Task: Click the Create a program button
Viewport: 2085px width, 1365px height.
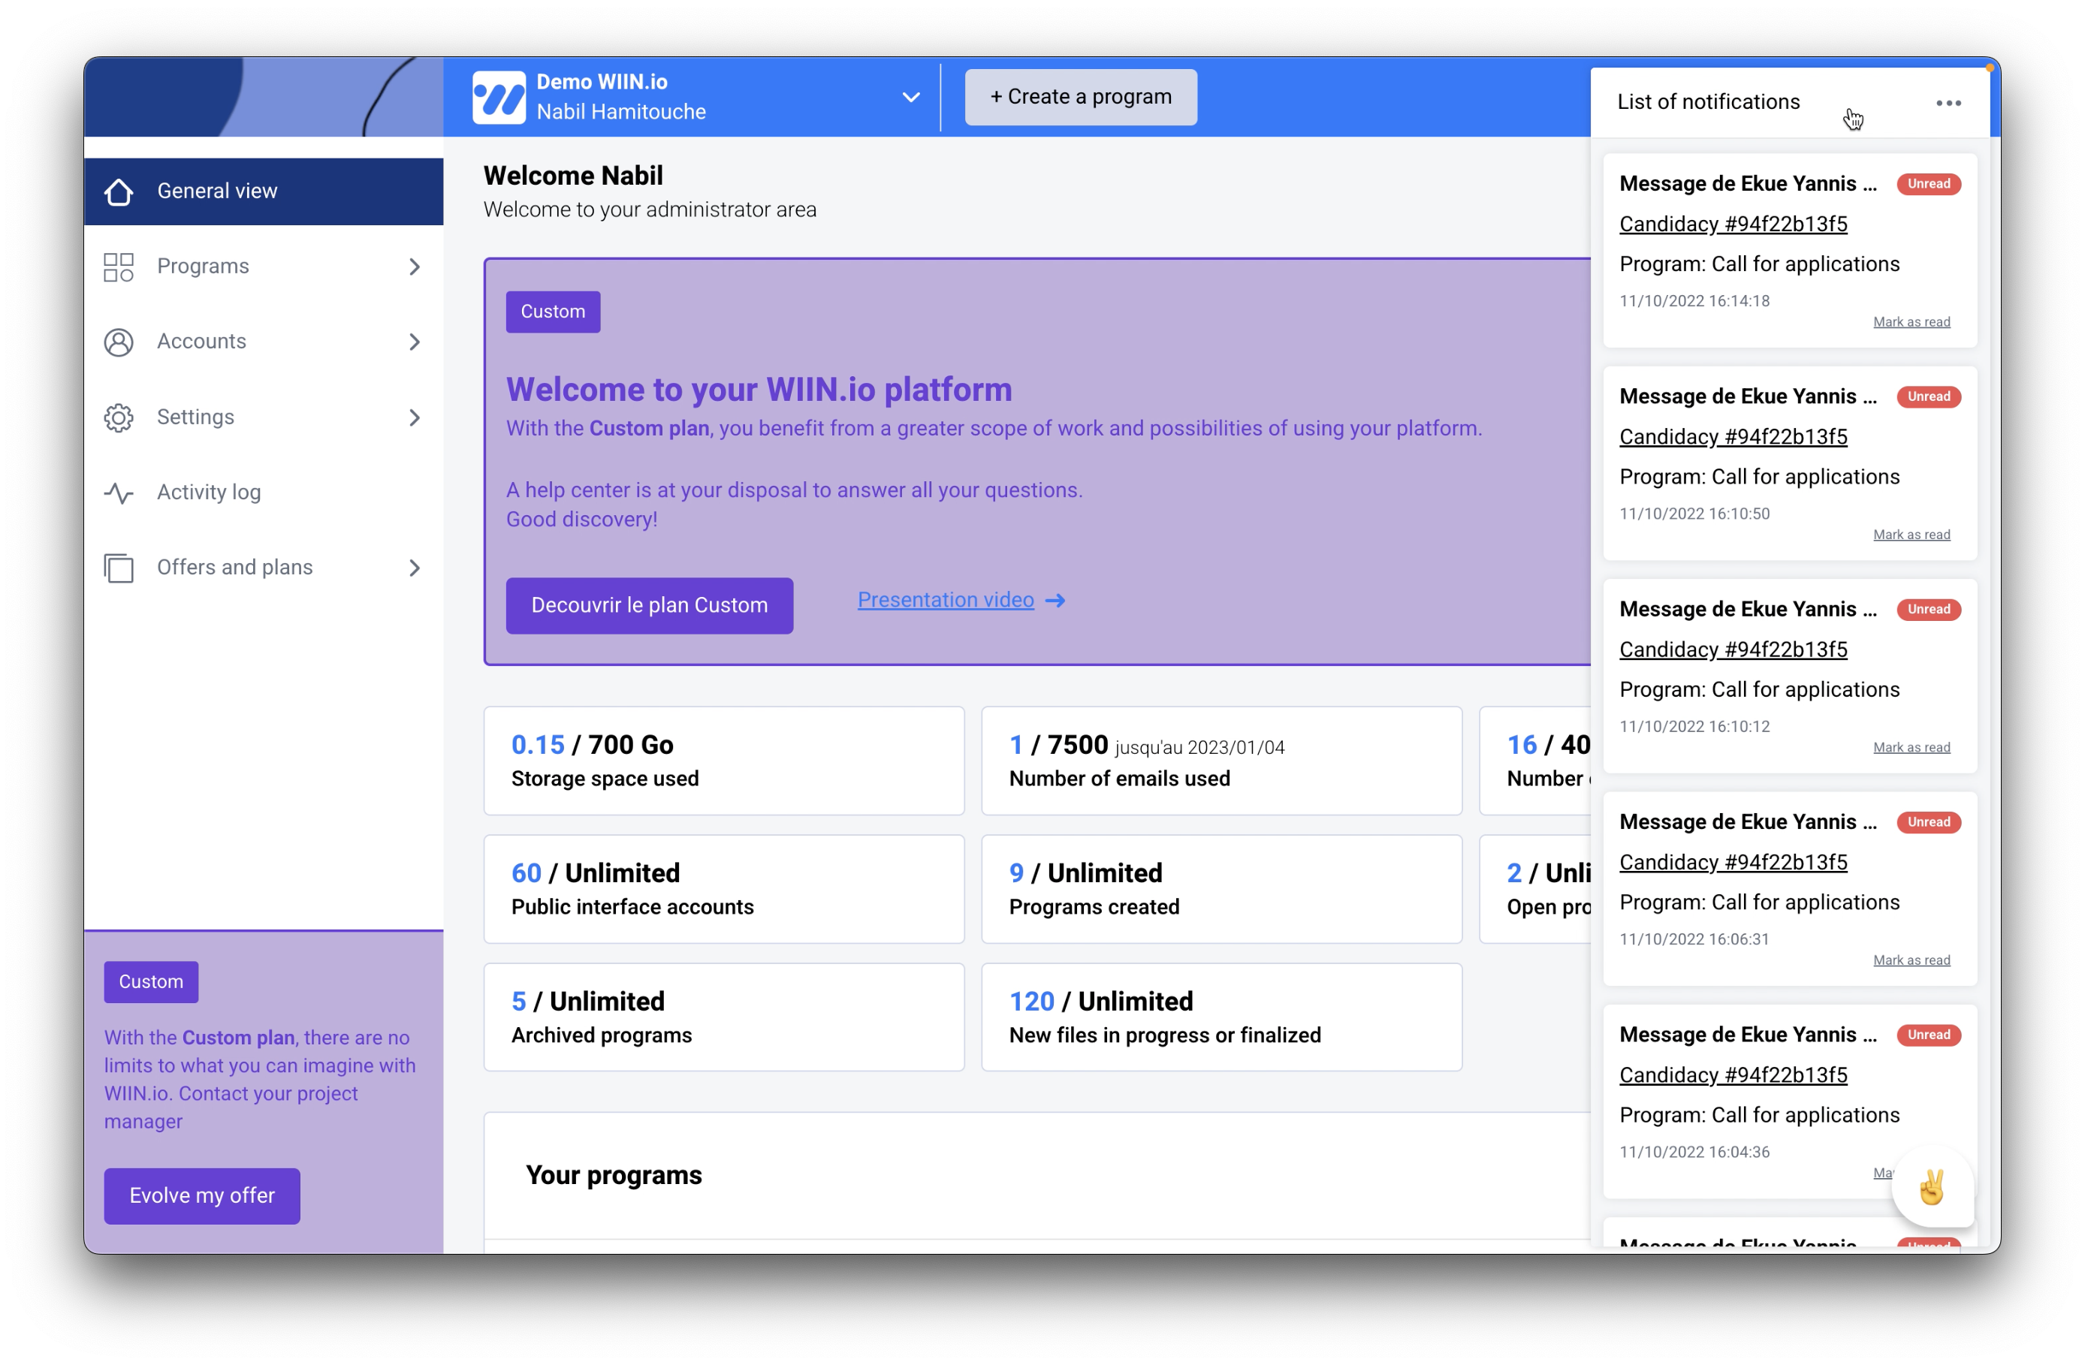Action: [x=1080, y=96]
